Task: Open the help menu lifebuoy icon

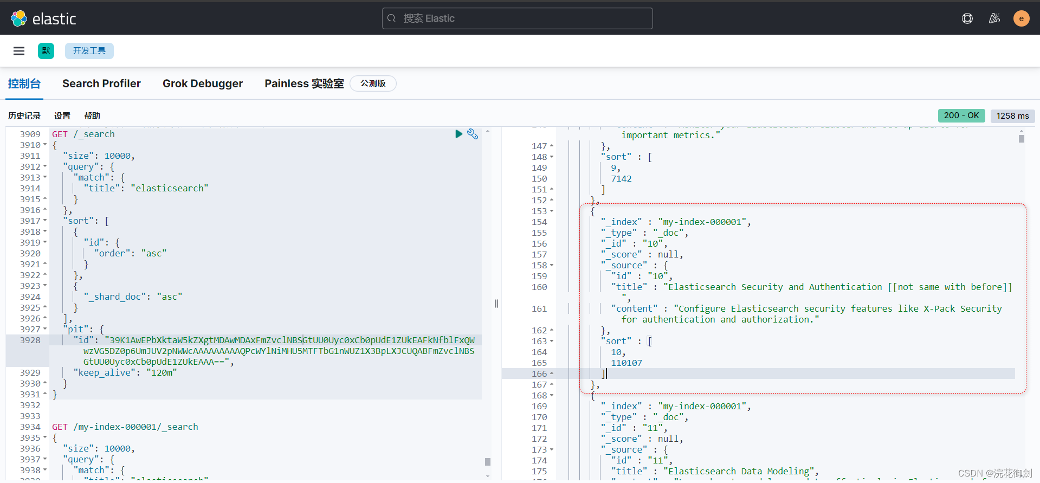Action: [x=967, y=18]
